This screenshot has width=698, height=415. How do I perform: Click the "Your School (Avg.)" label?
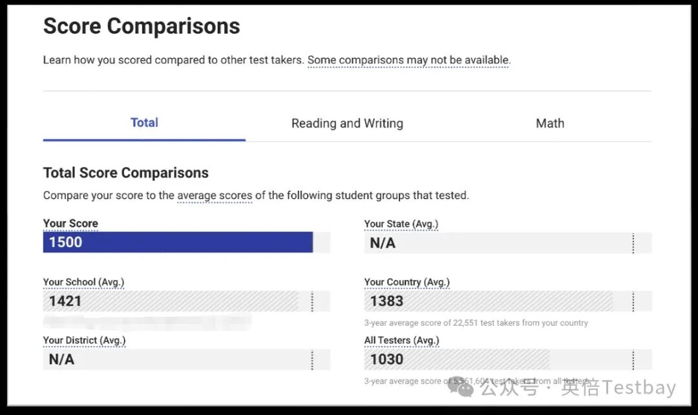pyautogui.click(x=83, y=282)
